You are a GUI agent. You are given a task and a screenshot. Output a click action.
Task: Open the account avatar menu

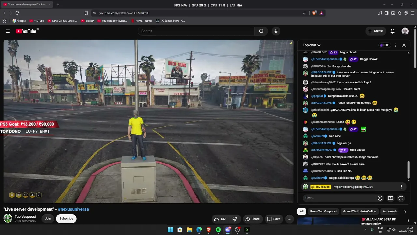pos(405,31)
